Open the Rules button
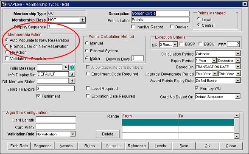The image size is (249, 154). [x=90, y=146]
